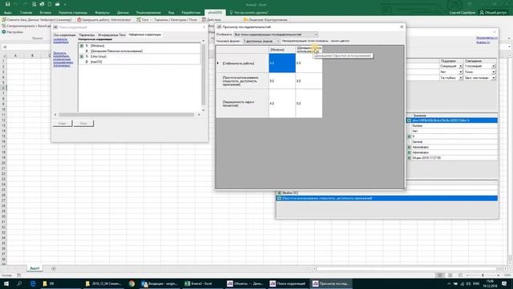The width and height of the screenshot is (513, 289).
Task: Select the Вид ribbon tab
Action: point(171,13)
